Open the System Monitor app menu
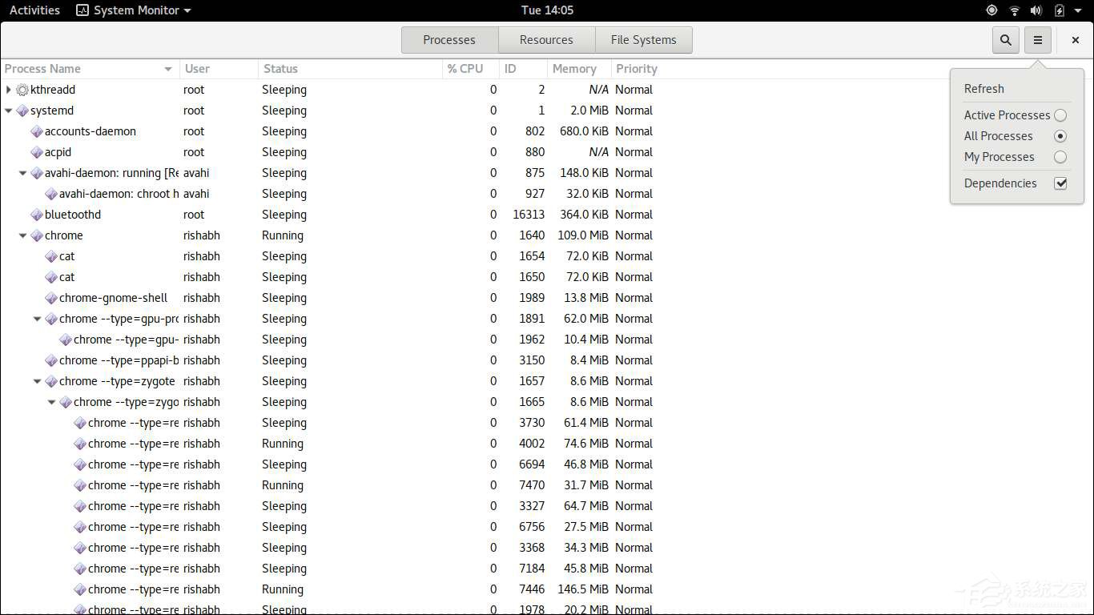This screenshot has width=1094, height=615. [x=134, y=10]
